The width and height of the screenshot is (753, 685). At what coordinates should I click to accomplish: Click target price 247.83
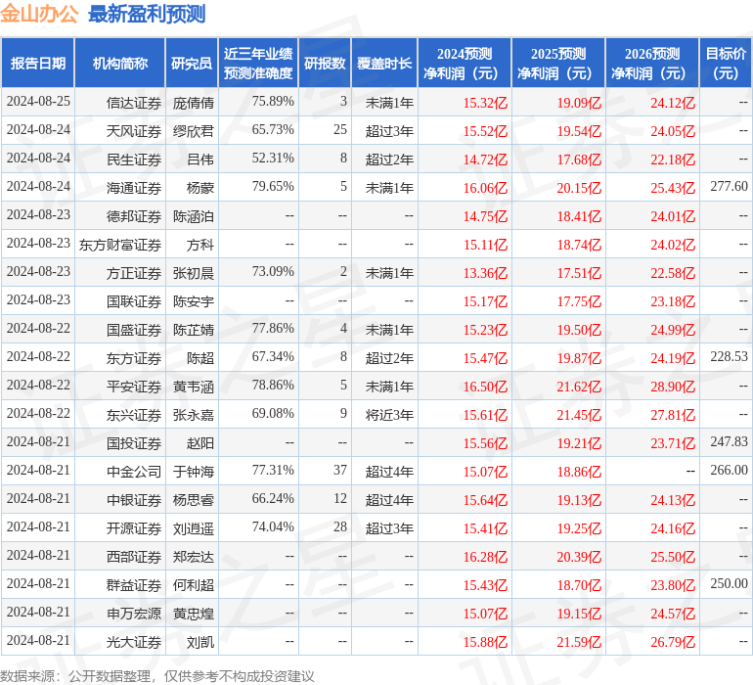pos(729,441)
